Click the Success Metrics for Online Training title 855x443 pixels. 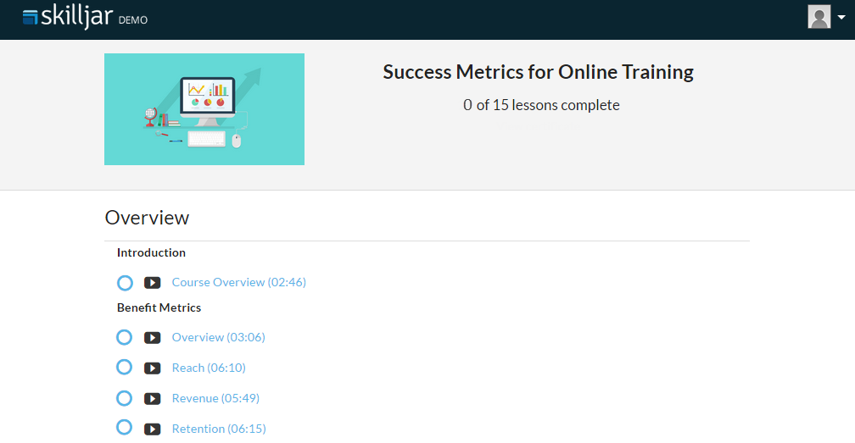(538, 72)
